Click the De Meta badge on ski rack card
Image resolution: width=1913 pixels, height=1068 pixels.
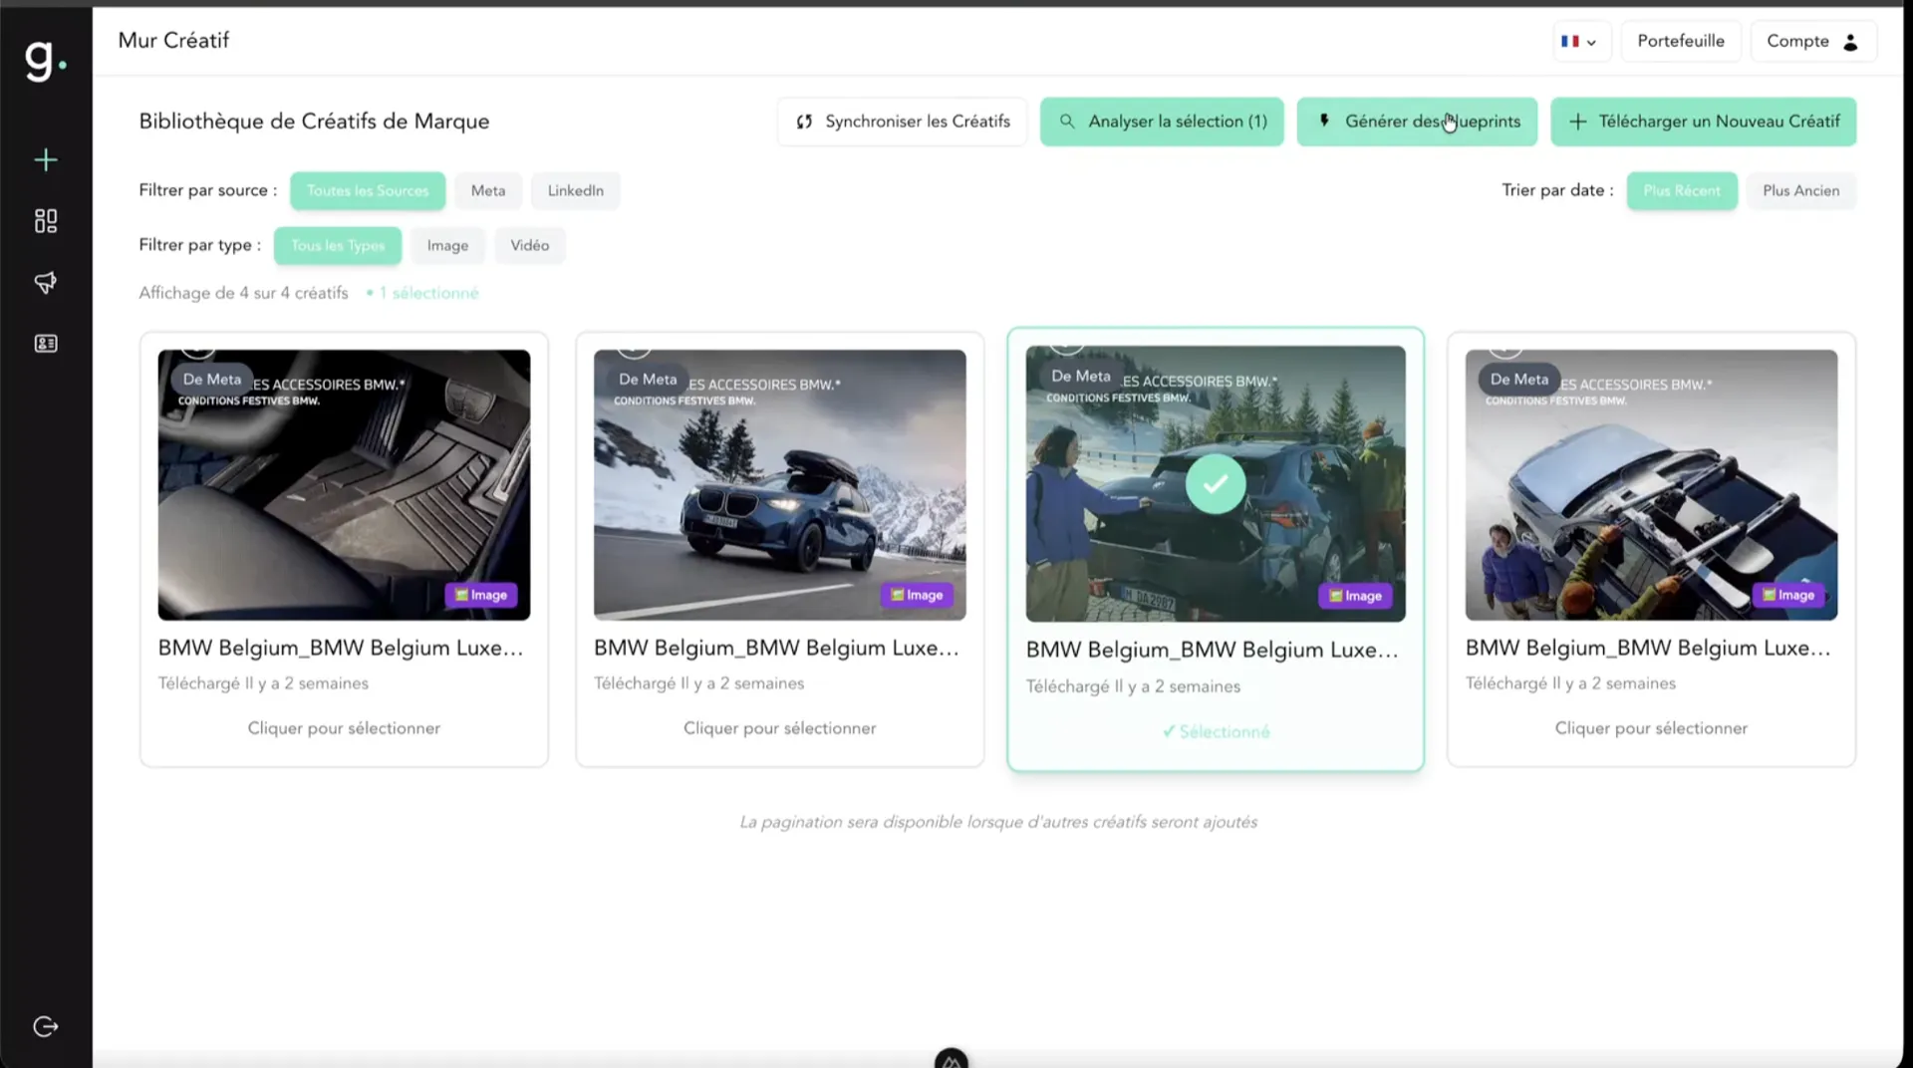tap(1519, 380)
